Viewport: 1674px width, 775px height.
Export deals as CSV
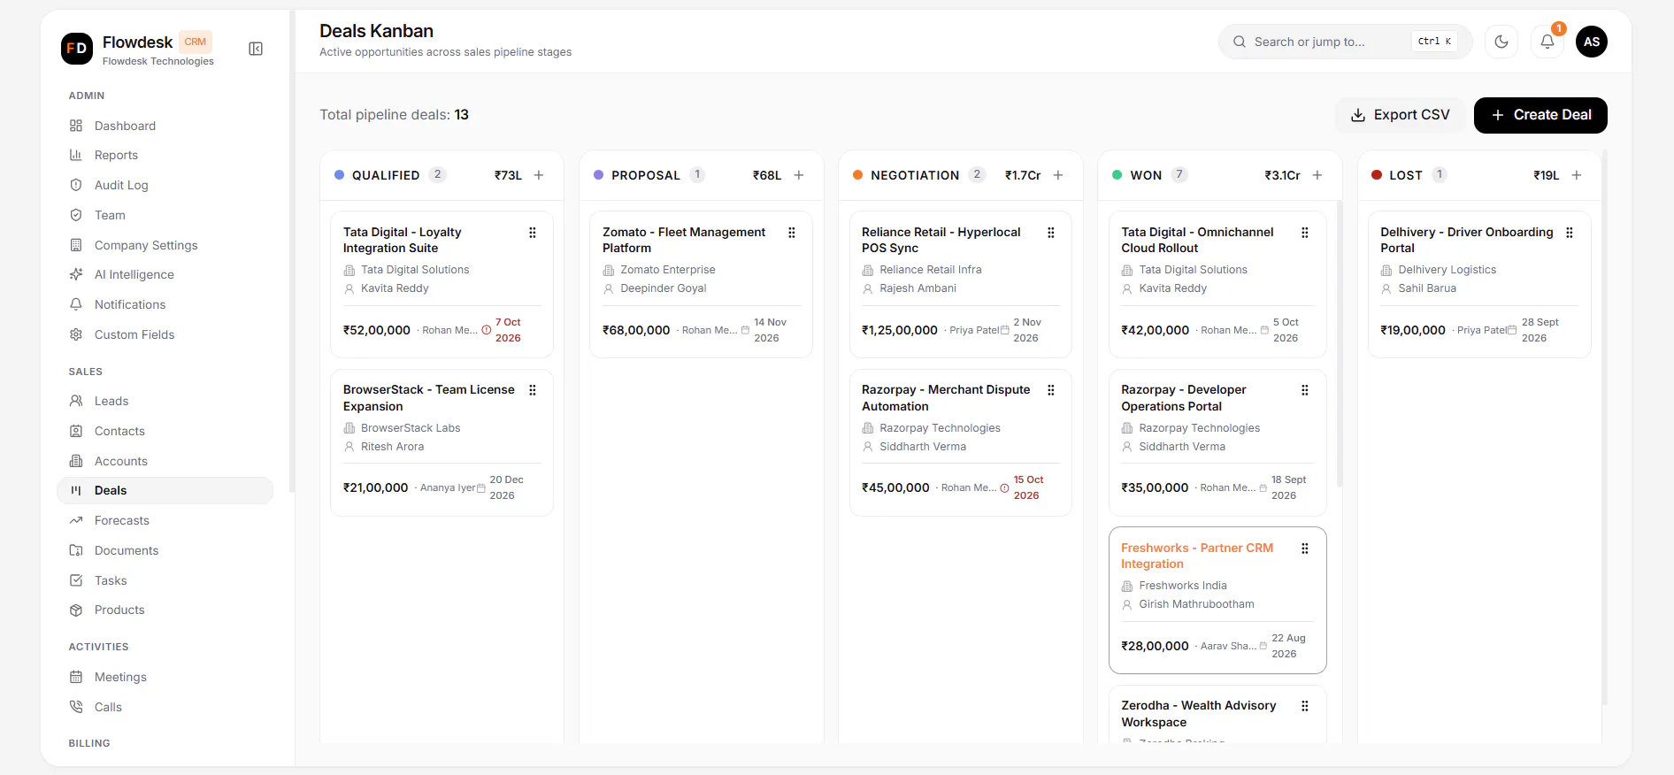point(1400,115)
